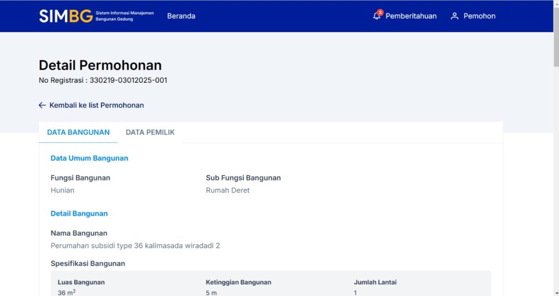
Task: Click the Pemohon user profile icon
Action: pos(454,16)
